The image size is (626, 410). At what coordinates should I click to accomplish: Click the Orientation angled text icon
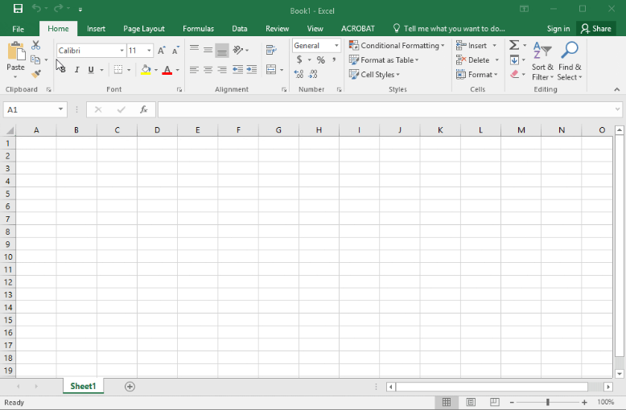pyautogui.click(x=238, y=50)
